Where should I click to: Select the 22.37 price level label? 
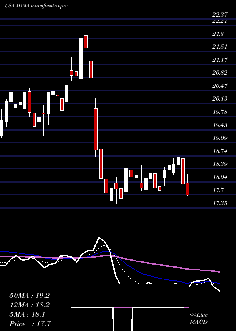click(x=219, y=15)
